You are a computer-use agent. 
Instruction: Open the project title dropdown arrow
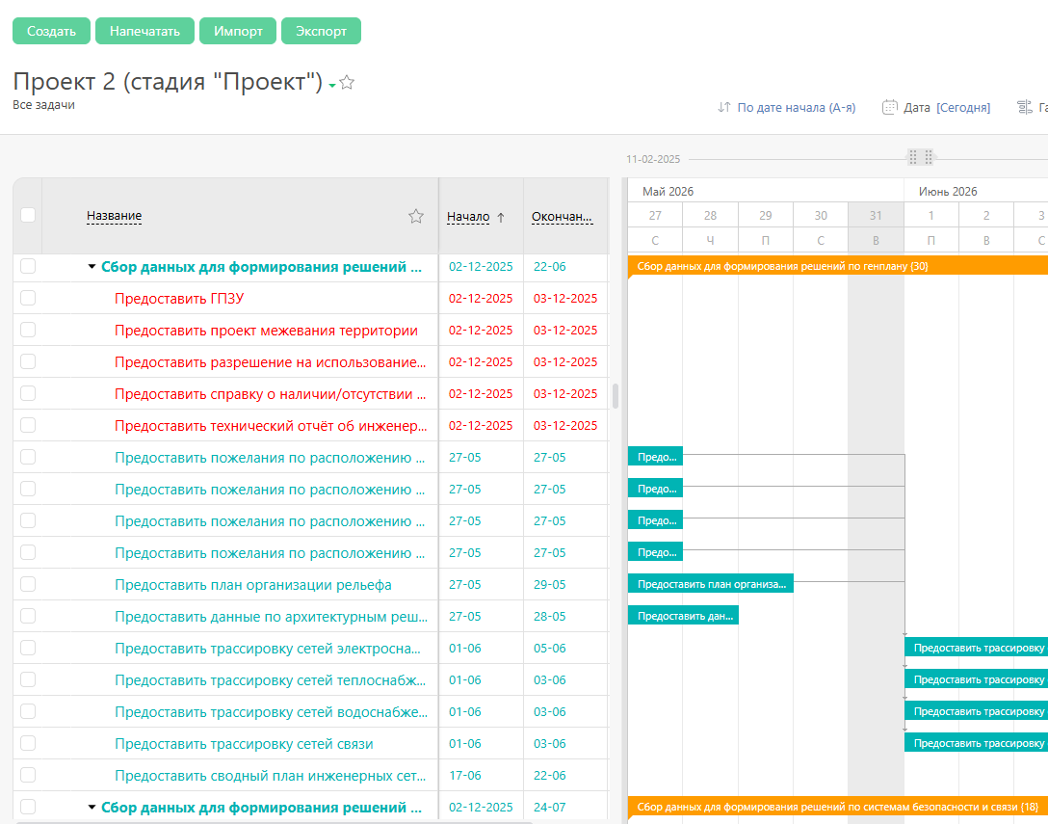click(x=331, y=86)
